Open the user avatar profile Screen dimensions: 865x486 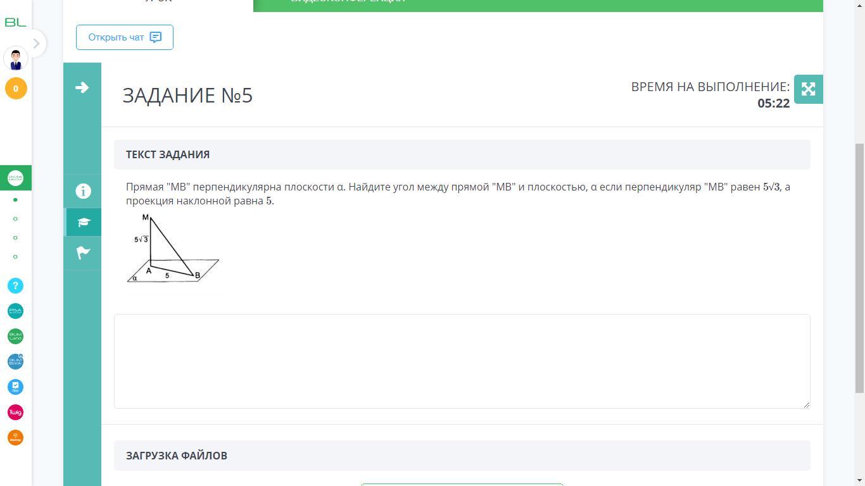16,58
